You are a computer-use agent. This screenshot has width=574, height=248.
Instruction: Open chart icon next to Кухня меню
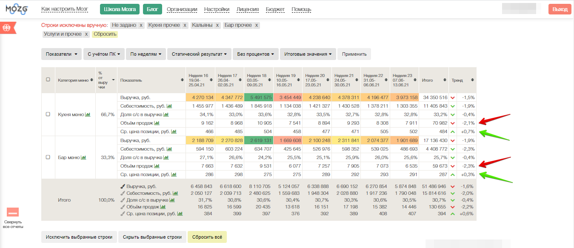(x=88, y=114)
